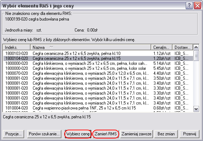This screenshot has width=203, height=141.
Task: Click the list scrollbar thumb
Action: point(196,56)
